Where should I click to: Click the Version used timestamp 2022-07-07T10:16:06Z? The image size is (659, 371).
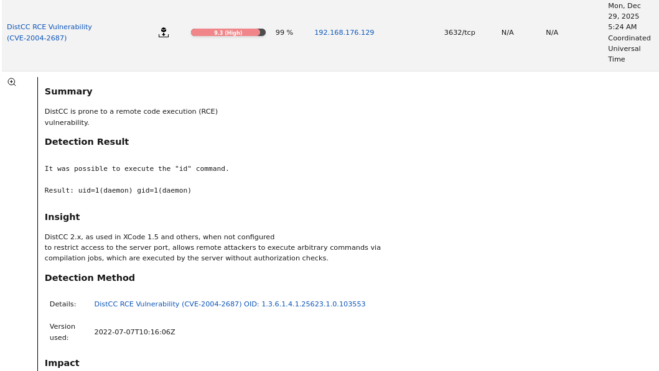click(134, 332)
